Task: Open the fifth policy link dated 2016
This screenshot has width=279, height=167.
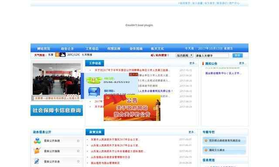Action: coord(105,163)
